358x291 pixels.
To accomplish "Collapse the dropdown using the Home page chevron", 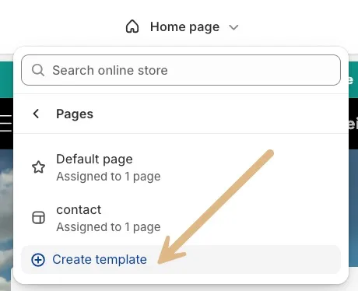I will (233, 27).
